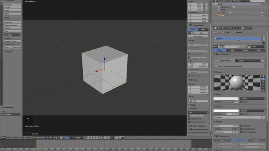Click the green current frame marker

pos(37,143)
